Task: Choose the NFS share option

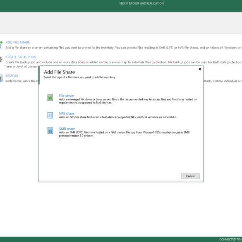Action: pyautogui.click(x=67, y=113)
